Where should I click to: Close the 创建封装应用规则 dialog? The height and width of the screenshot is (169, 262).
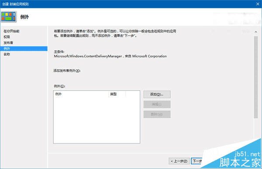258,4
